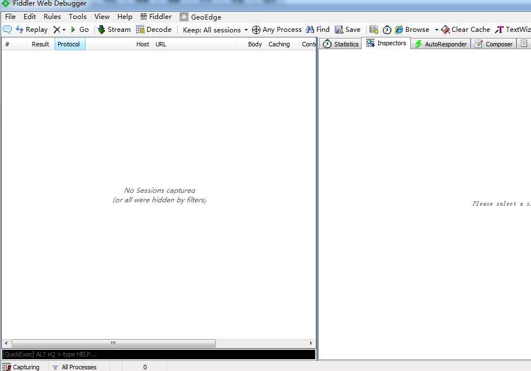Open the Fiddler book menu item
The image size is (531, 371).
(x=156, y=17)
